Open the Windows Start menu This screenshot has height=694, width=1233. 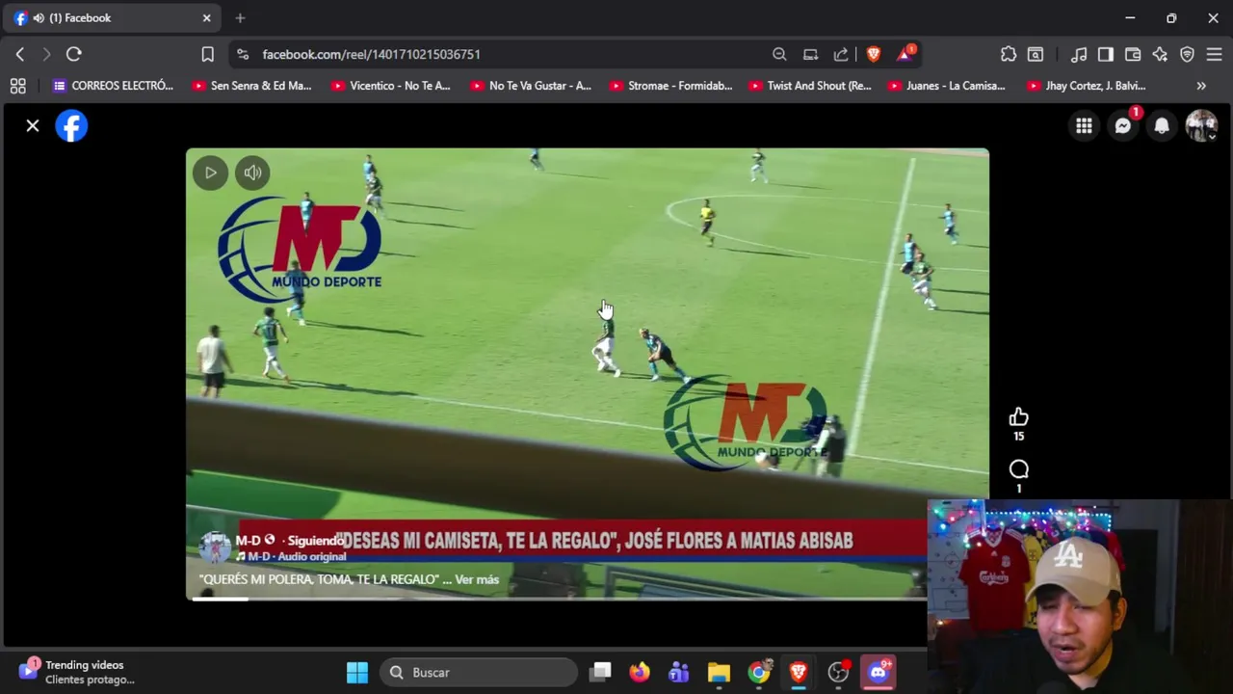click(x=357, y=672)
